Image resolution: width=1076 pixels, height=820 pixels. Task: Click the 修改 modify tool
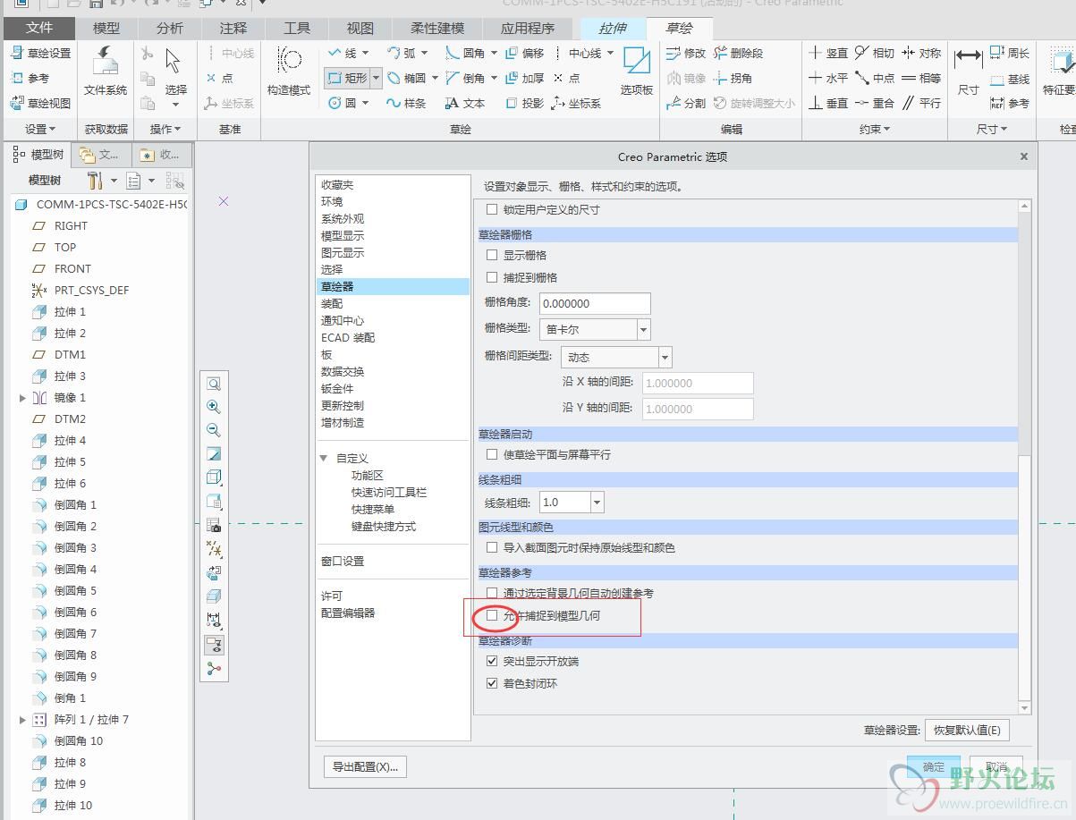[686, 54]
